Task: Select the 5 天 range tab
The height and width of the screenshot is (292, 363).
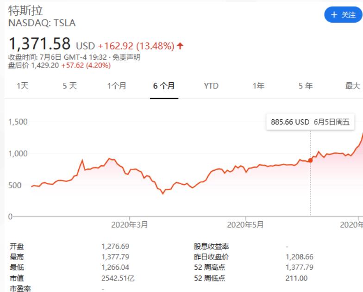Action: [x=69, y=86]
